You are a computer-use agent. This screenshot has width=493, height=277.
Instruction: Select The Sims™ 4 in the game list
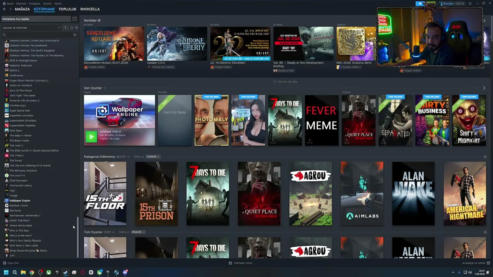(x=17, y=175)
